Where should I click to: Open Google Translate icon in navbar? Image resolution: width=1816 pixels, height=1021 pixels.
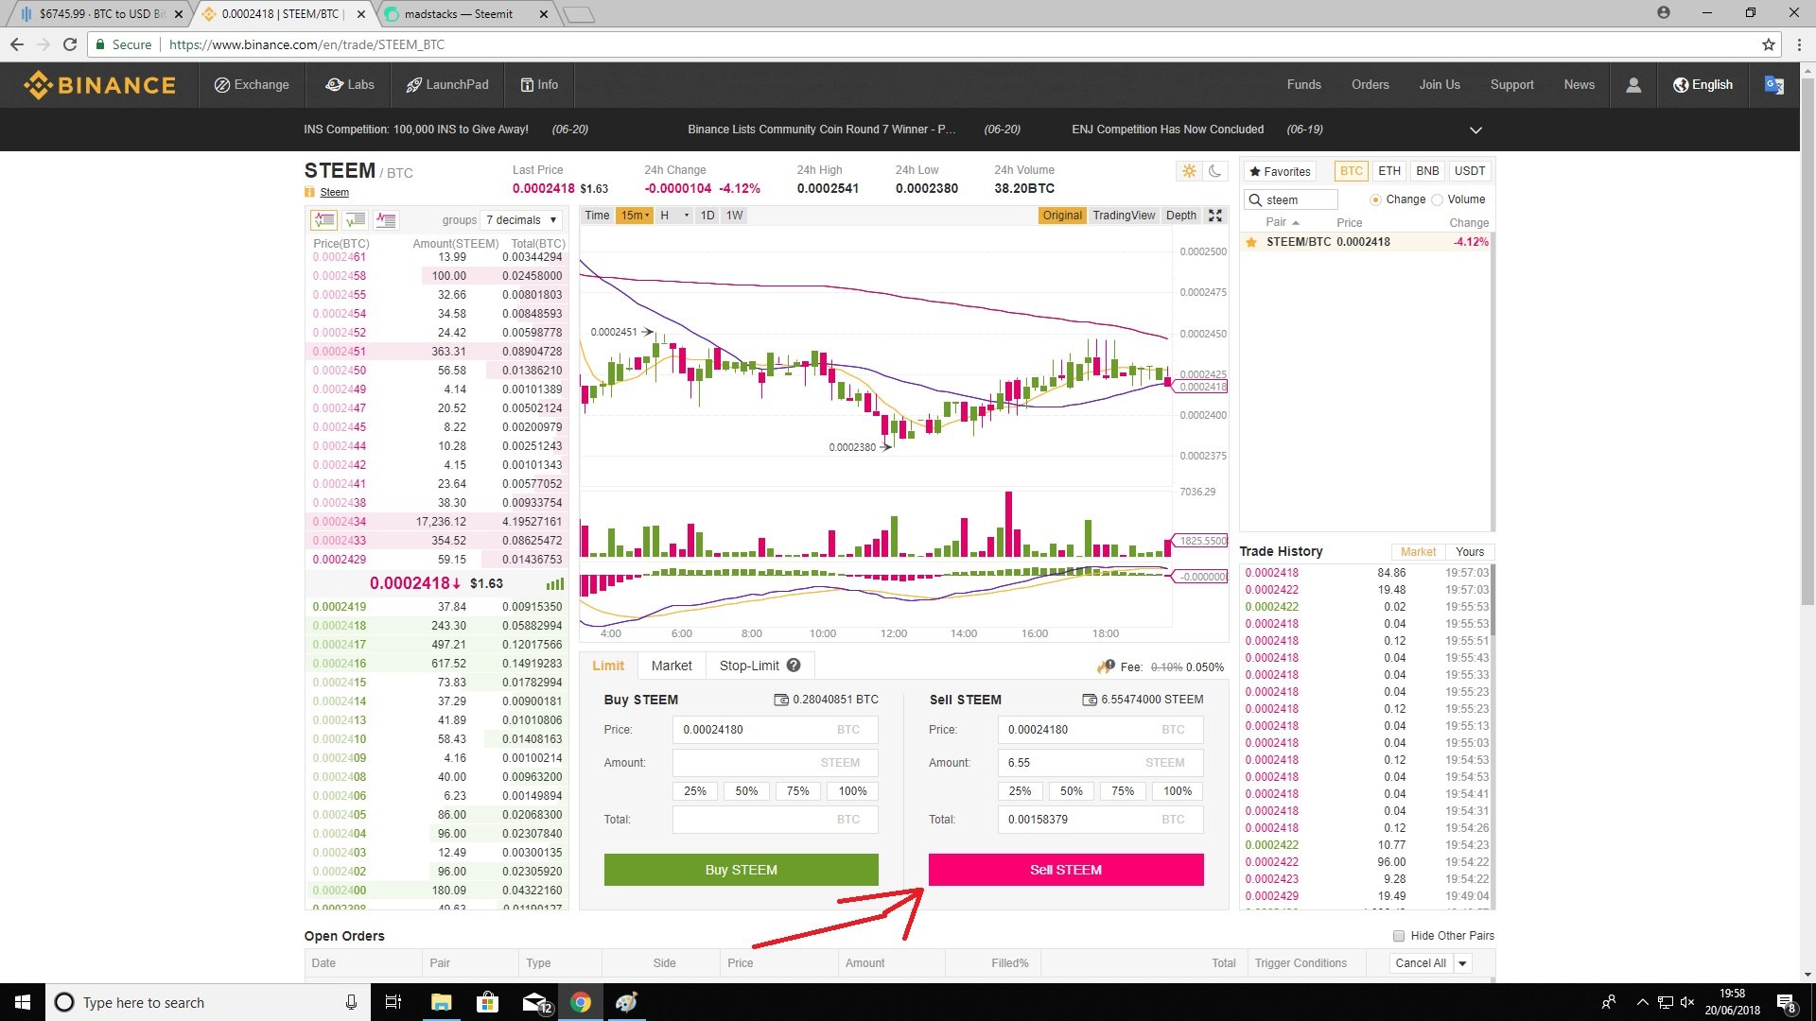tap(1773, 85)
